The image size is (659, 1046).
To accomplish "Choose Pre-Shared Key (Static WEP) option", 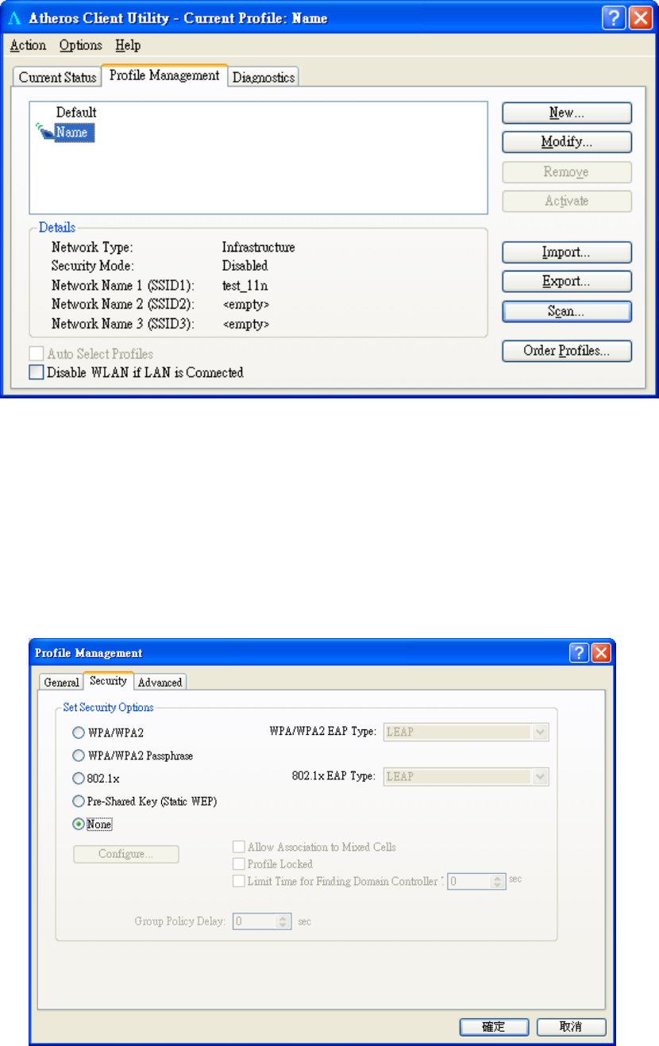I will (79, 802).
